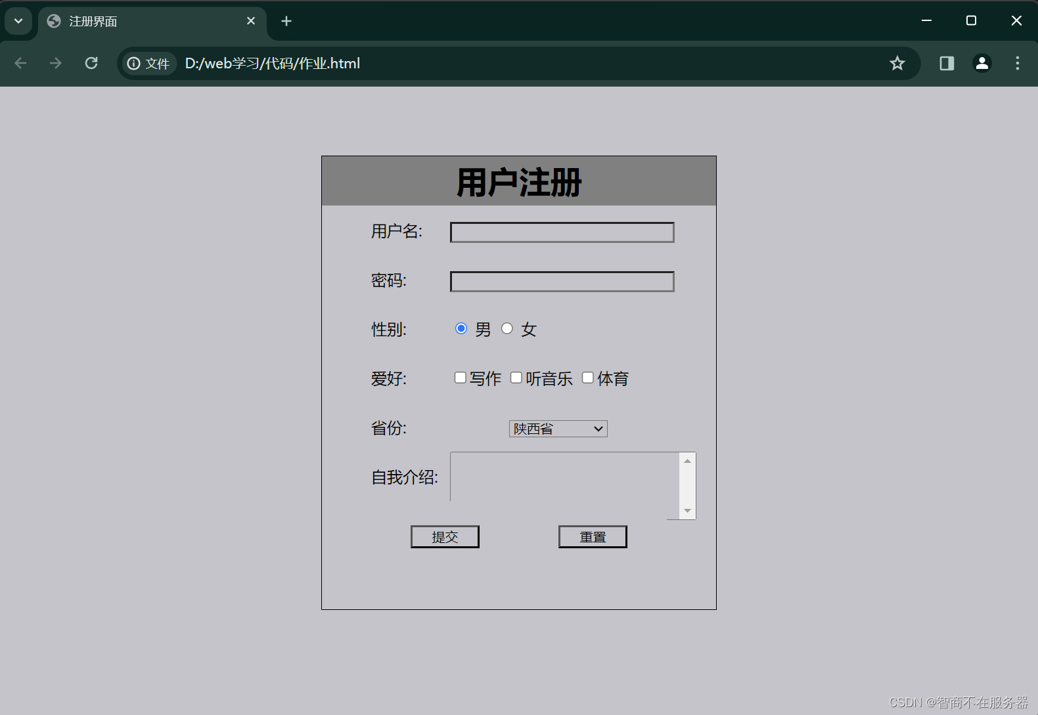
Task: Select the 男 radio button
Action: 461,328
